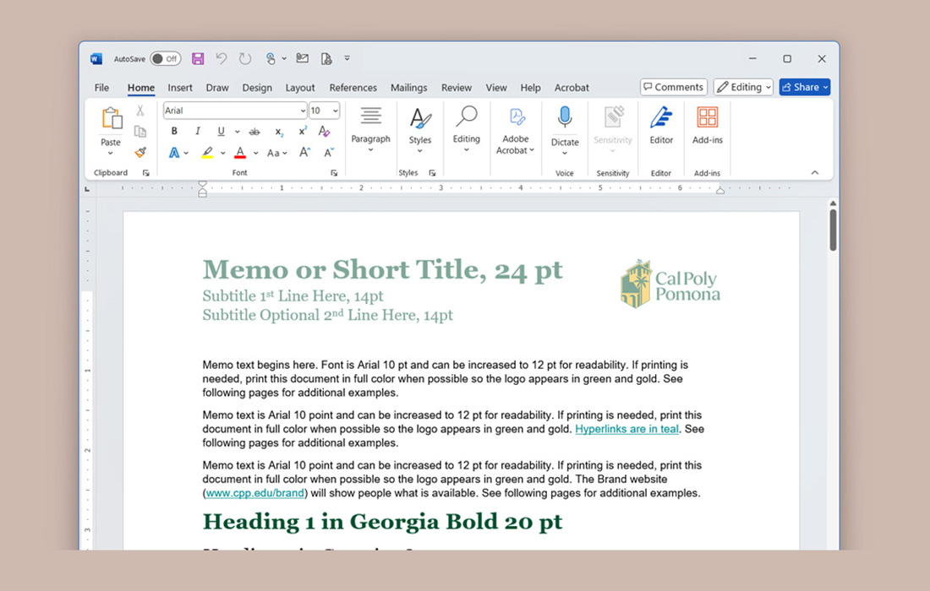Click the Comments button

674,87
